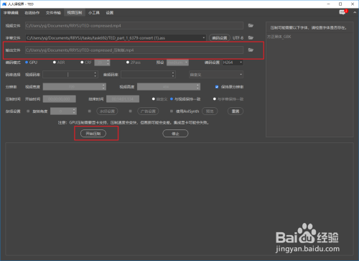
Task: Open the 文件传输 tab
Action: pyautogui.click(x=53, y=13)
